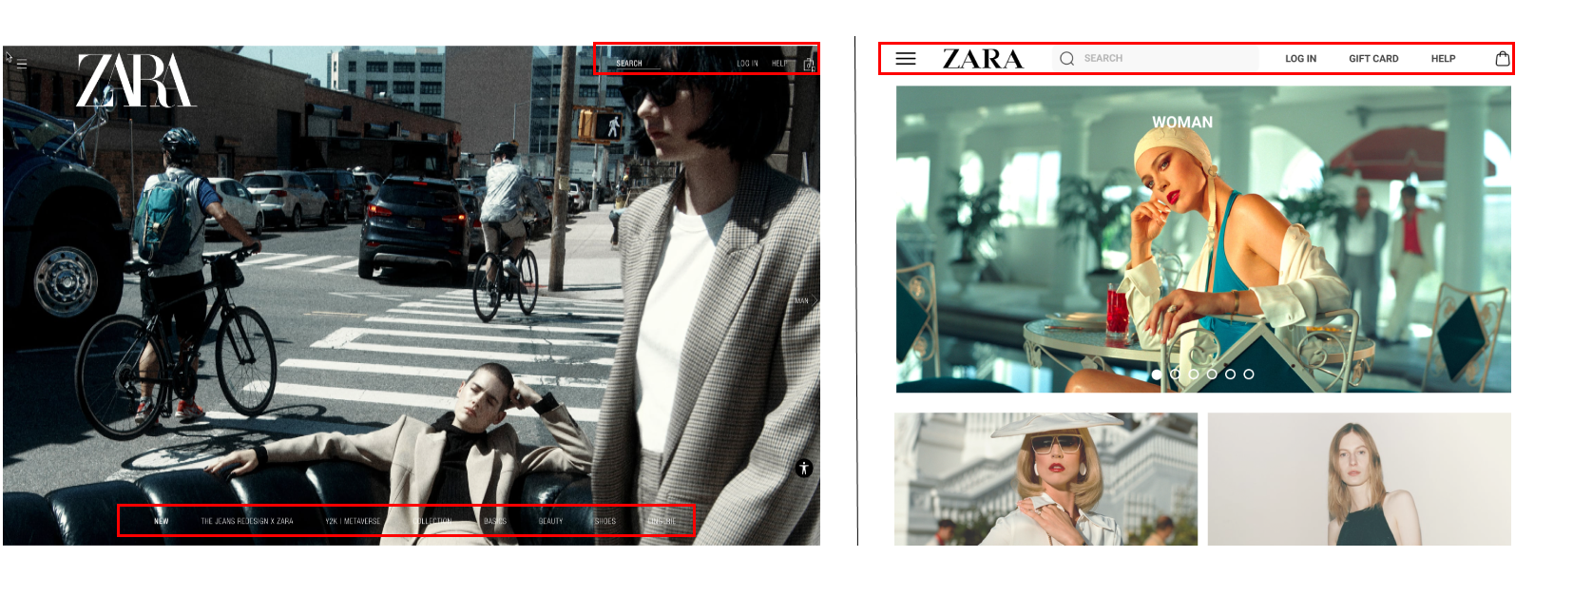
Task: Select the NEW category in the bottom menu
Action: (162, 521)
